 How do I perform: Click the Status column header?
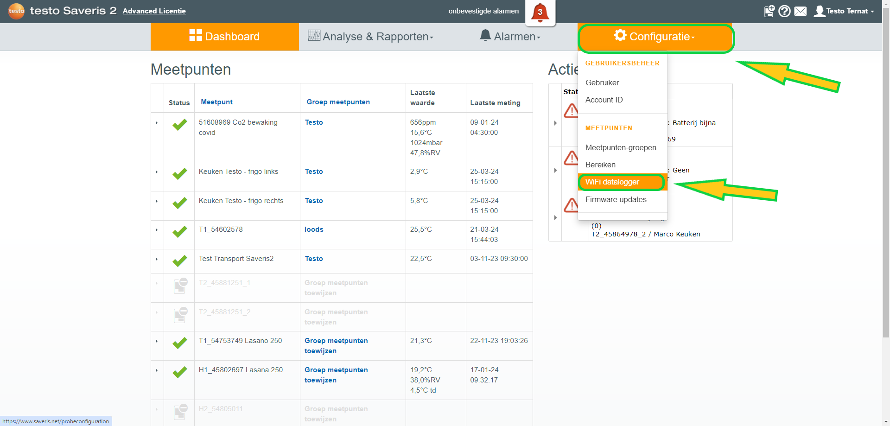tap(179, 103)
